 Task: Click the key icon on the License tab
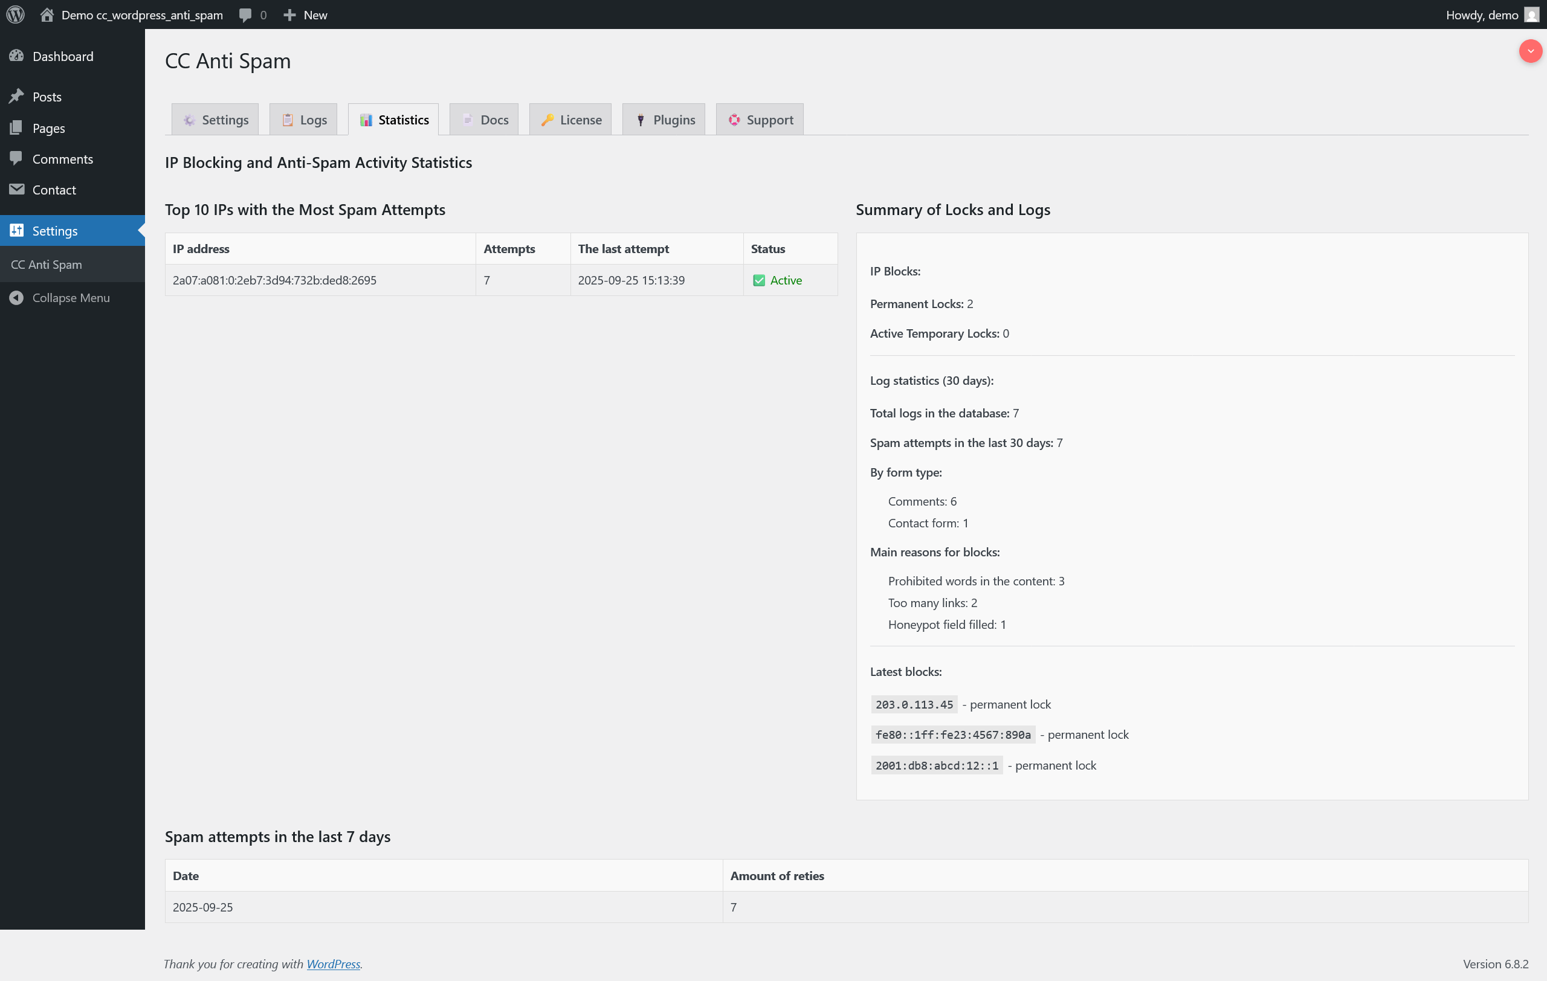[548, 120]
